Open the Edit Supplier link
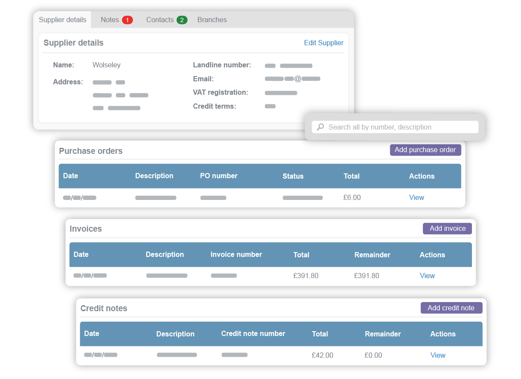 (323, 43)
